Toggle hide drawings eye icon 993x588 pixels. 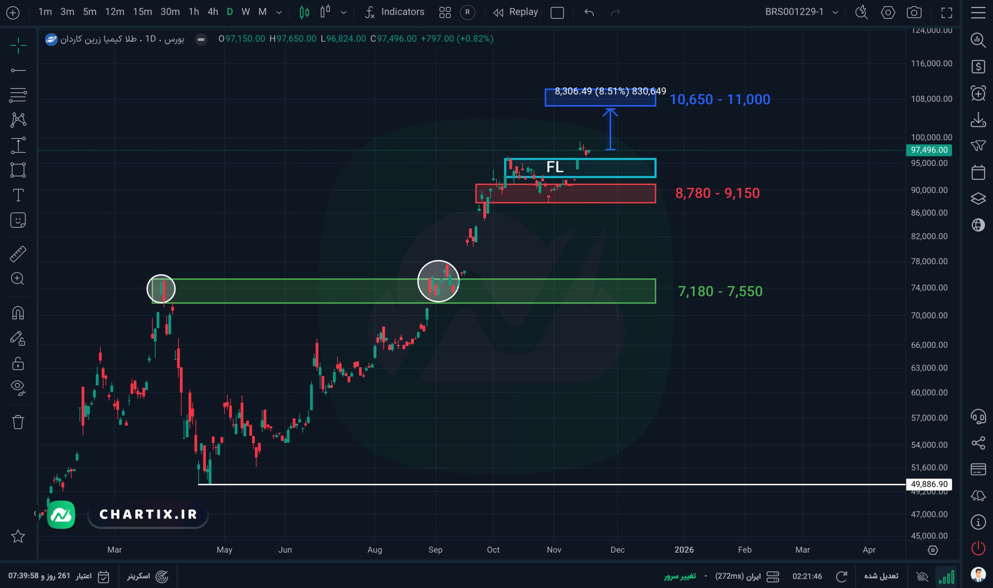[x=18, y=387]
